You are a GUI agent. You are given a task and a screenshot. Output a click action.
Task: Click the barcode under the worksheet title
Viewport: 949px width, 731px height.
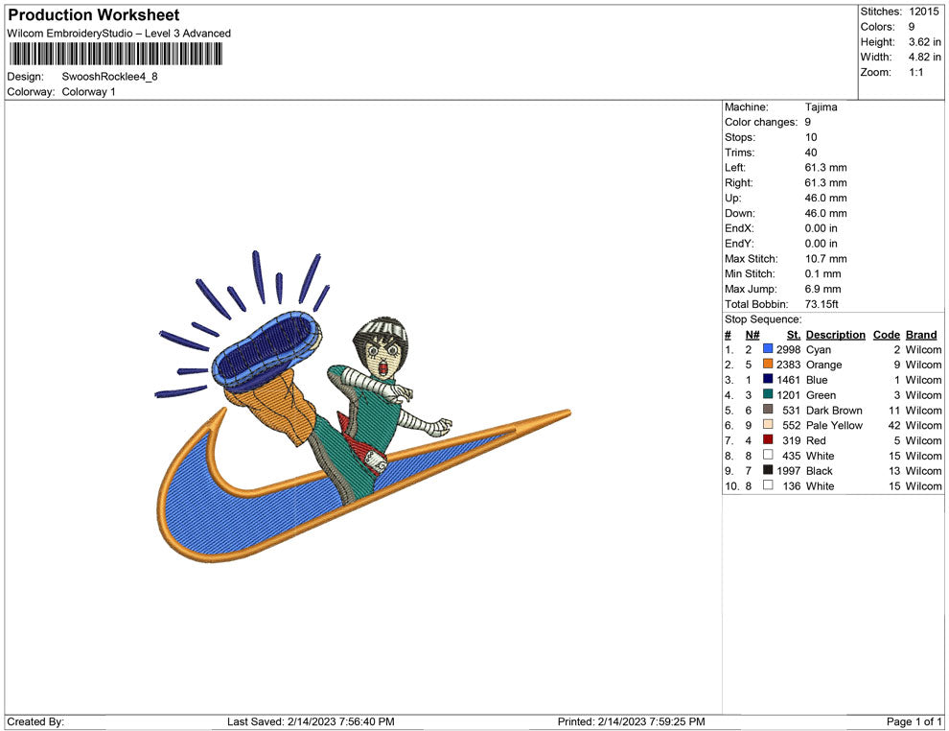116,54
